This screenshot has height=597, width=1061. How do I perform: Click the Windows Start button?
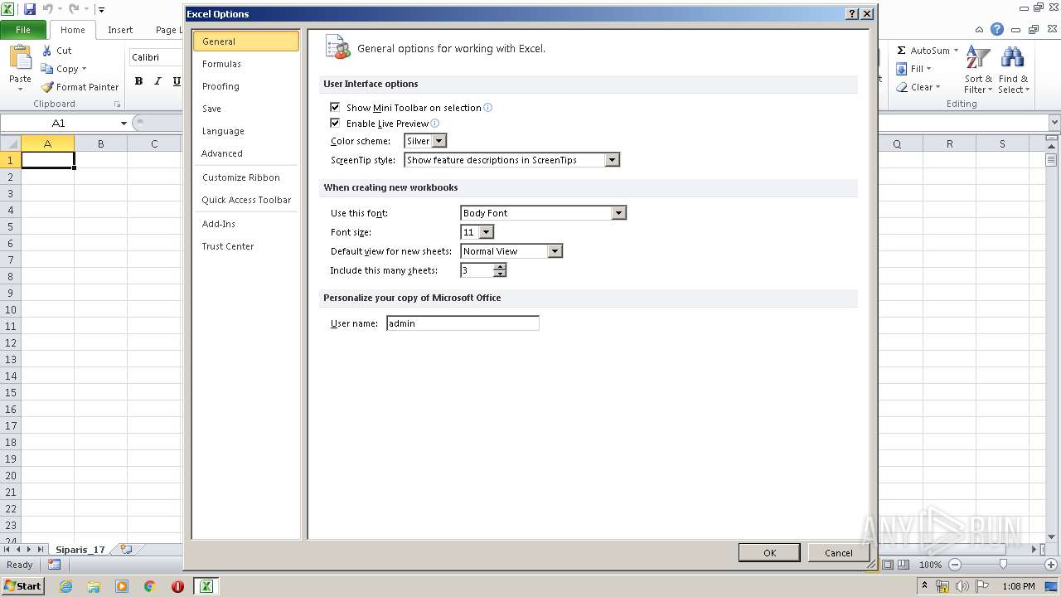(x=22, y=586)
